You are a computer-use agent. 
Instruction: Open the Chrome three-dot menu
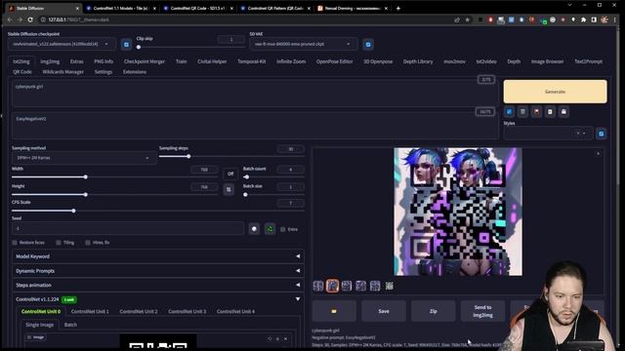[x=615, y=19]
